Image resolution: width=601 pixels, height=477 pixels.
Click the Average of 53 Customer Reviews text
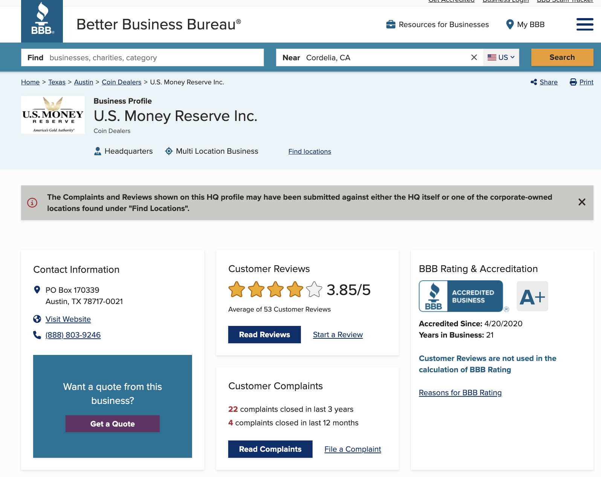coord(279,309)
